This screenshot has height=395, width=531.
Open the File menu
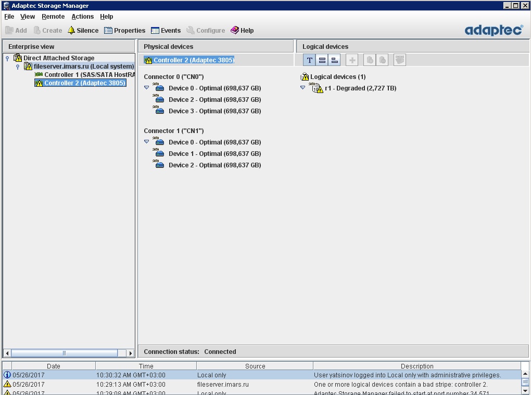click(9, 17)
